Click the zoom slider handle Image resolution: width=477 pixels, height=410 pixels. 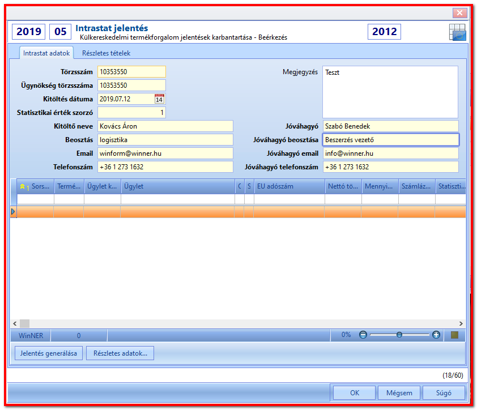399,335
